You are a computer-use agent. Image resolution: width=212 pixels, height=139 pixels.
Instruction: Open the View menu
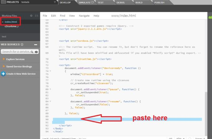[72, 16]
